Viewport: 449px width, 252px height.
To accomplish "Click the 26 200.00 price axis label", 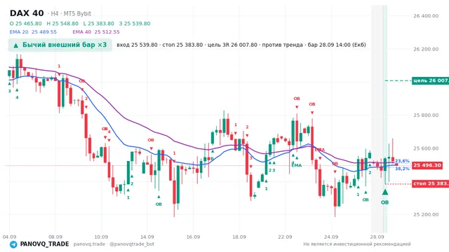I will [426, 49].
